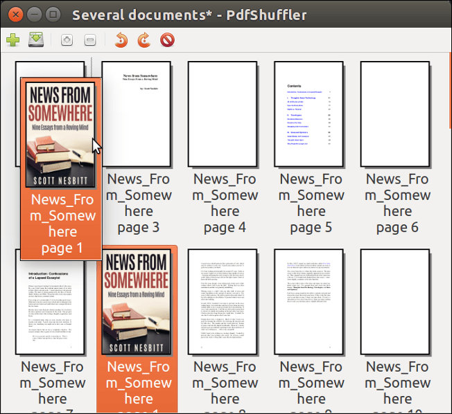This screenshot has height=414, width=452.
Task: Select the blank page 6 thumbnail
Action: 396,114
